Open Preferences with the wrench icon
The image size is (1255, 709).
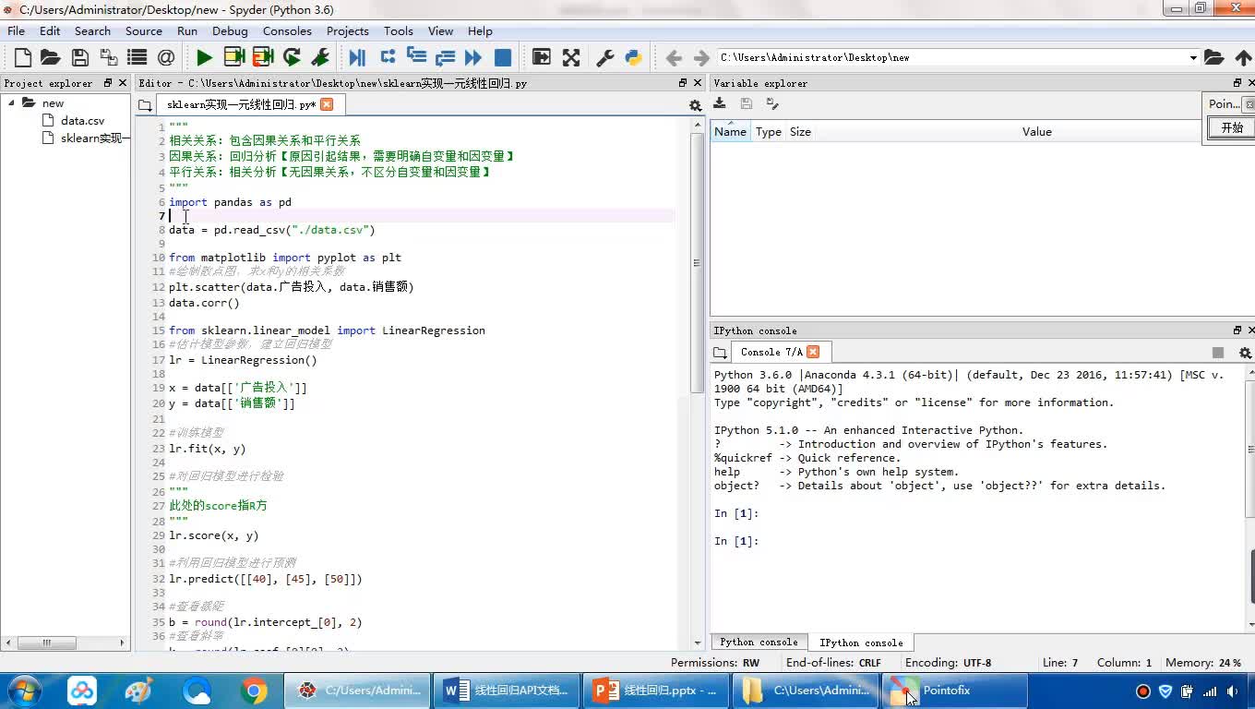pos(605,57)
